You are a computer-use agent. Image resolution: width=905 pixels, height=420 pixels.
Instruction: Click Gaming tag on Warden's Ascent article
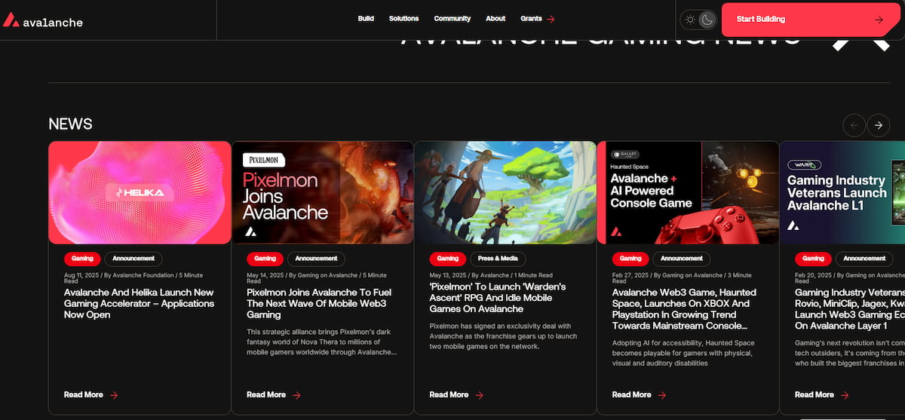click(448, 259)
